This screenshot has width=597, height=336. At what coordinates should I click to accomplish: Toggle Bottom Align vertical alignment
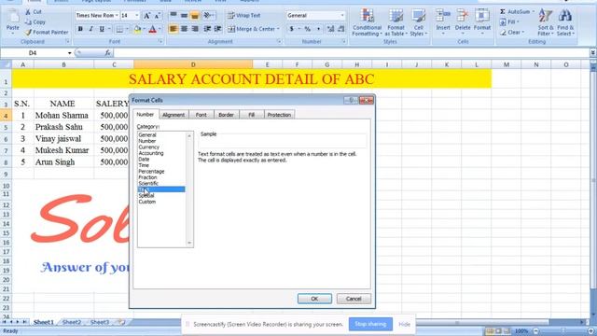click(x=195, y=15)
